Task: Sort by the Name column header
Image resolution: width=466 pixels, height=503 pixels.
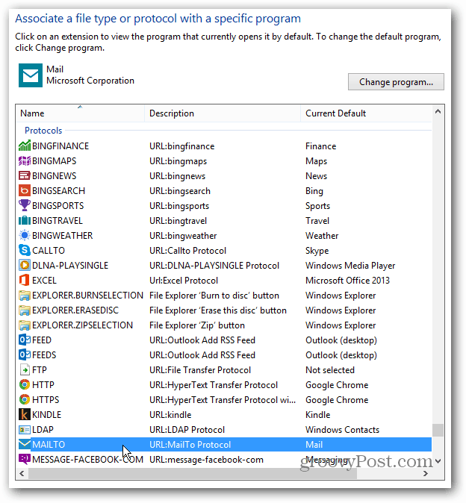Action: (x=80, y=113)
